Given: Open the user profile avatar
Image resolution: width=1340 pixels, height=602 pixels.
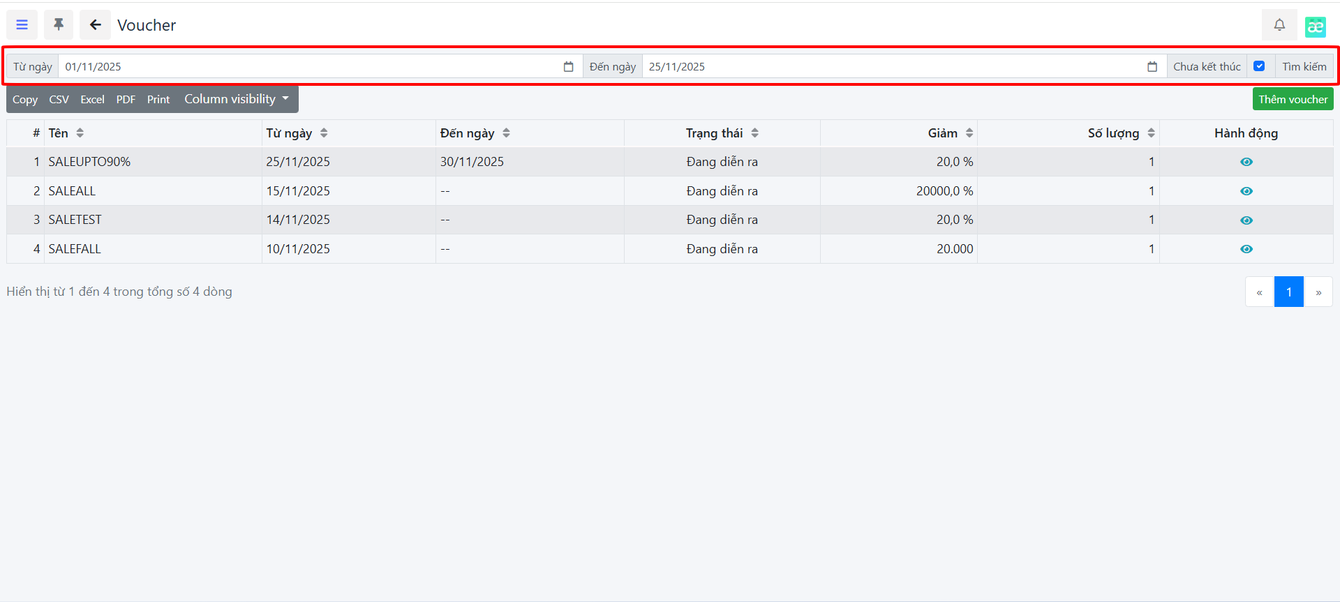Looking at the screenshot, I should click(1315, 27).
